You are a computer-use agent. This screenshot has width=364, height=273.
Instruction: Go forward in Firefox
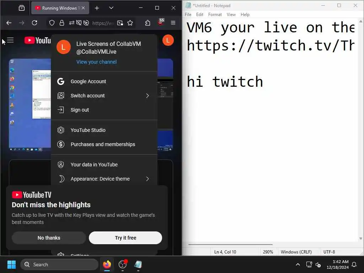point(22,23)
